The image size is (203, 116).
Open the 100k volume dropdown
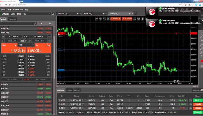pos(26,45)
